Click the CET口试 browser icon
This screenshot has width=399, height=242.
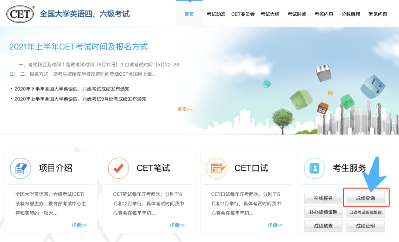(x=216, y=168)
